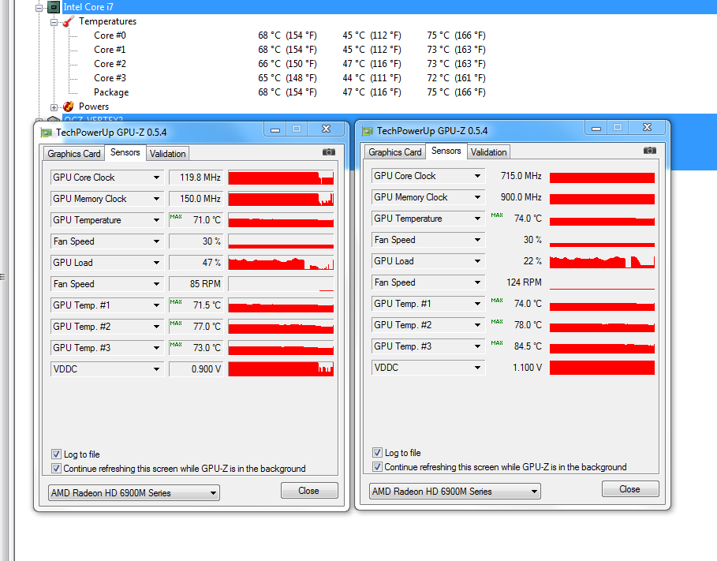Click the 715.0 MHz core clock value
The height and width of the screenshot is (561, 717).
521,176
